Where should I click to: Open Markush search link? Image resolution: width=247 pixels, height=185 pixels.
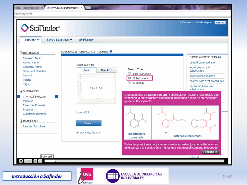28,101
